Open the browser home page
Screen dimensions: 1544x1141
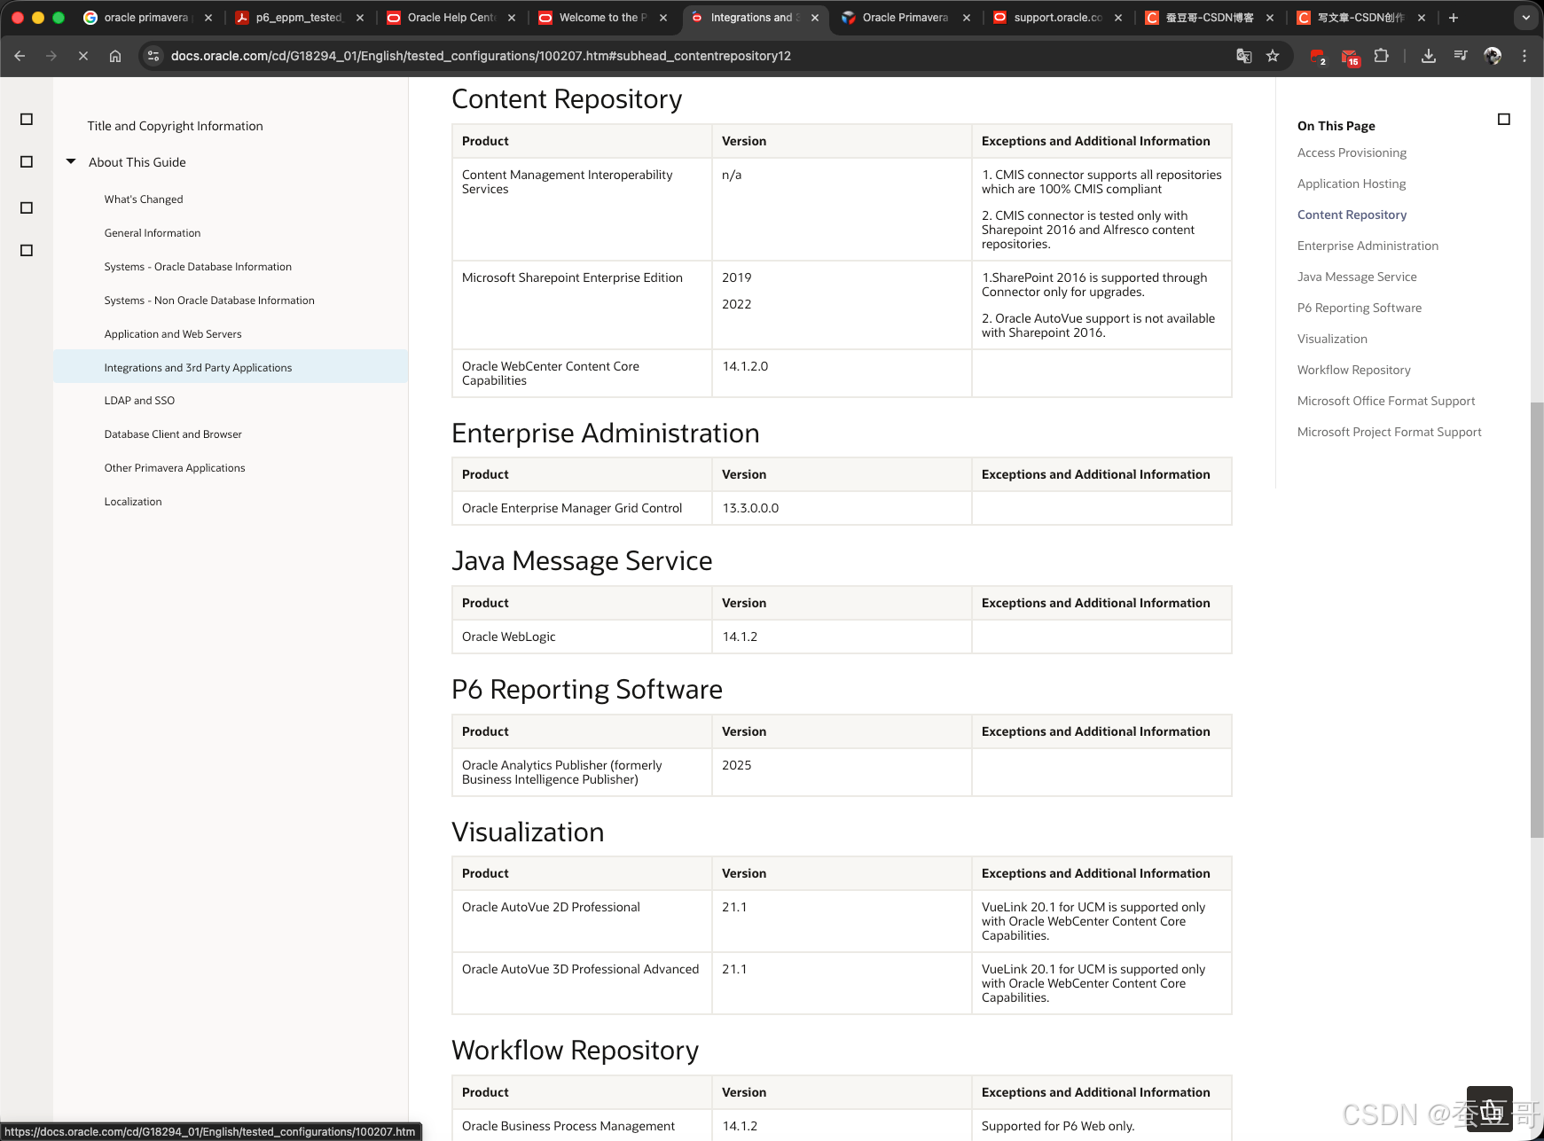115,56
